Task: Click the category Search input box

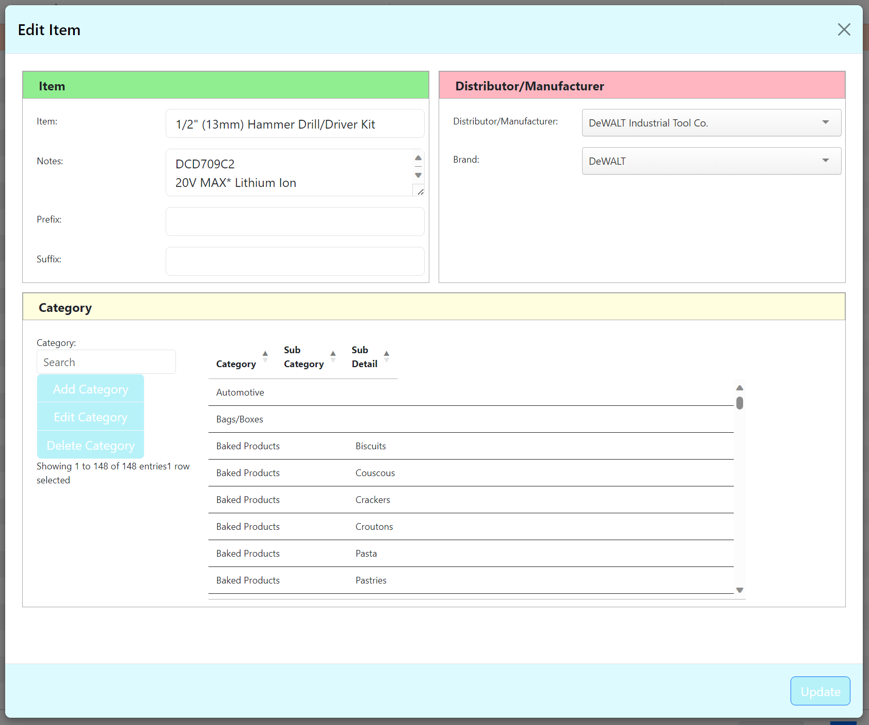Action: pyautogui.click(x=106, y=362)
